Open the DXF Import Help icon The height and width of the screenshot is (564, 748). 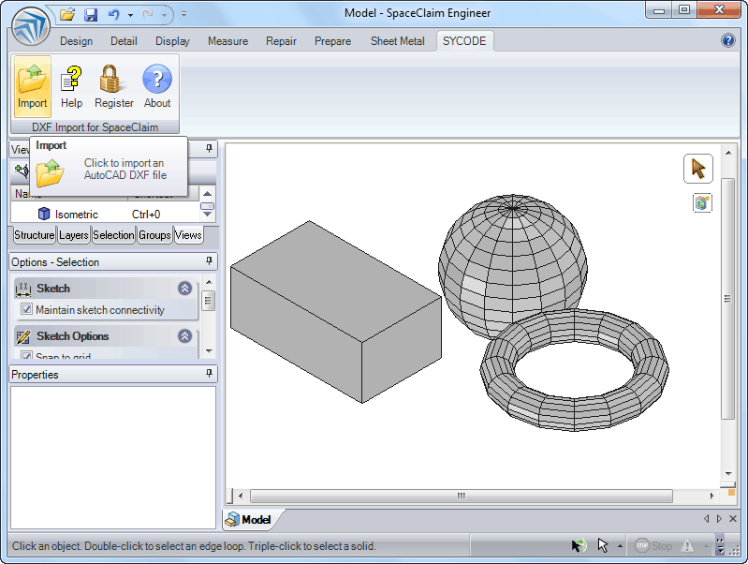pos(71,86)
